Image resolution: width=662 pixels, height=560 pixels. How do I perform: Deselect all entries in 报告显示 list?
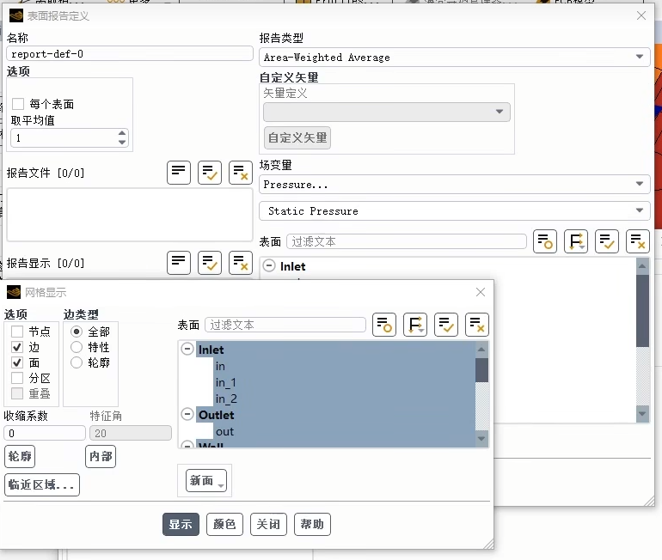pos(240,263)
